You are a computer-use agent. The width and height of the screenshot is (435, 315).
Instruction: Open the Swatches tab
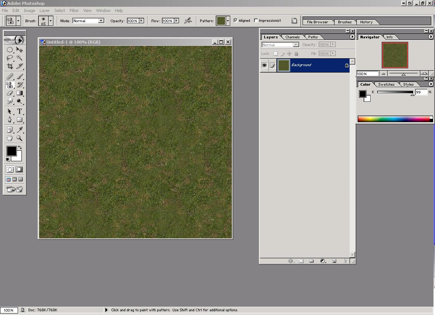pyautogui.click(x=386, y=84)
